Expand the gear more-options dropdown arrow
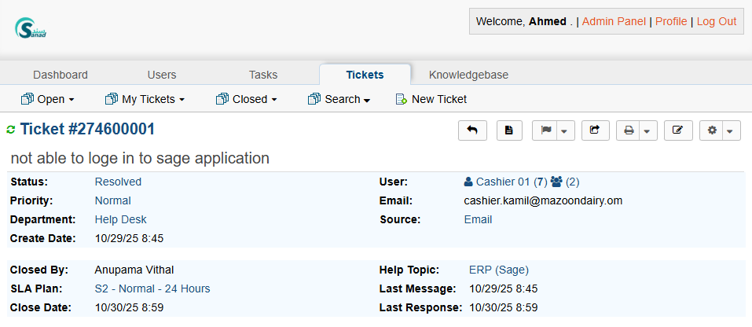752x327 pixels. (730, 130)
